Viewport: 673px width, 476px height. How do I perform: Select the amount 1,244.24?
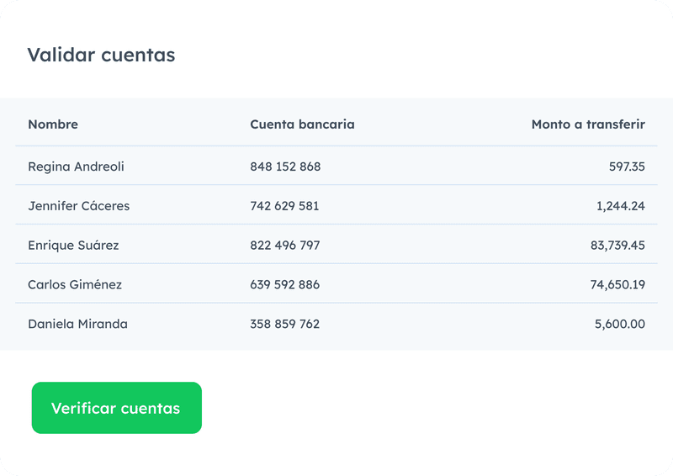pos(621,206)
